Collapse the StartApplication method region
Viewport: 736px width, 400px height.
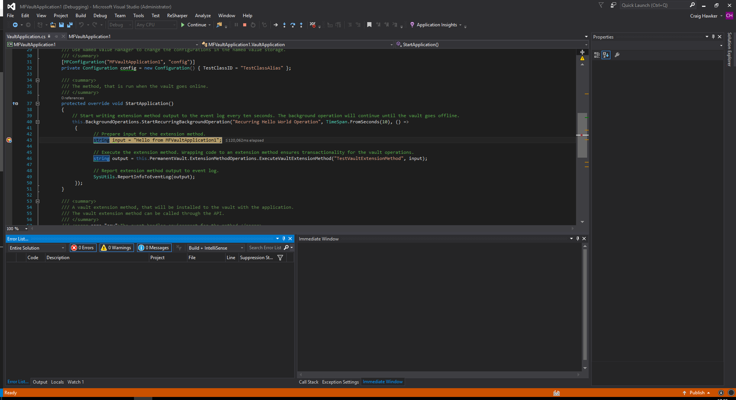38,103
